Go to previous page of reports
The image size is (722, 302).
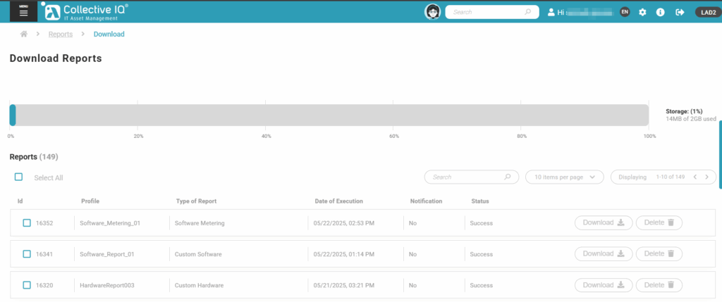tap(694, 177)
